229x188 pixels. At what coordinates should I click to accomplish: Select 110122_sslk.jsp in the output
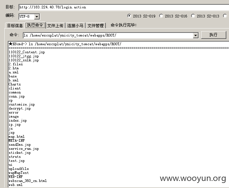[x=24, y=60]
